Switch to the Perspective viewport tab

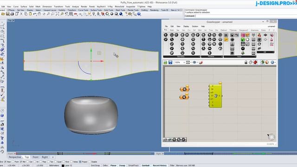[x=15, y=157]
